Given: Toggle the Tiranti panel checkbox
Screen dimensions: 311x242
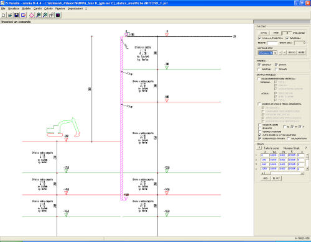Looking at the screenshot, I should (276, 69).
